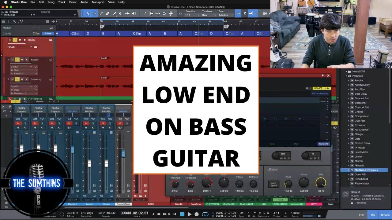The height and width of the screenshot is (220, 392).
Task: Open the BASS folder track icon
Action: click(x=51, y=40)
